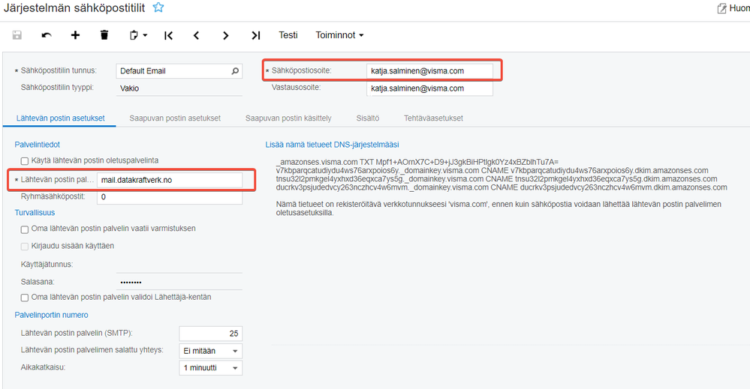Go to the first record
This screenshot has height=389, width=750.
coord(168,35)
